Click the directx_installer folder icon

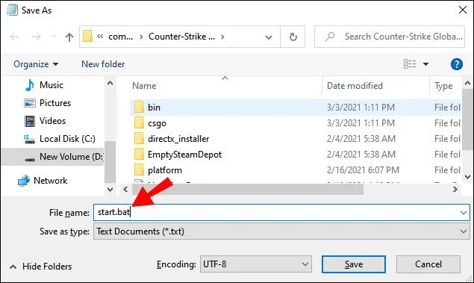pyautogui.click(x=139, y=138)
